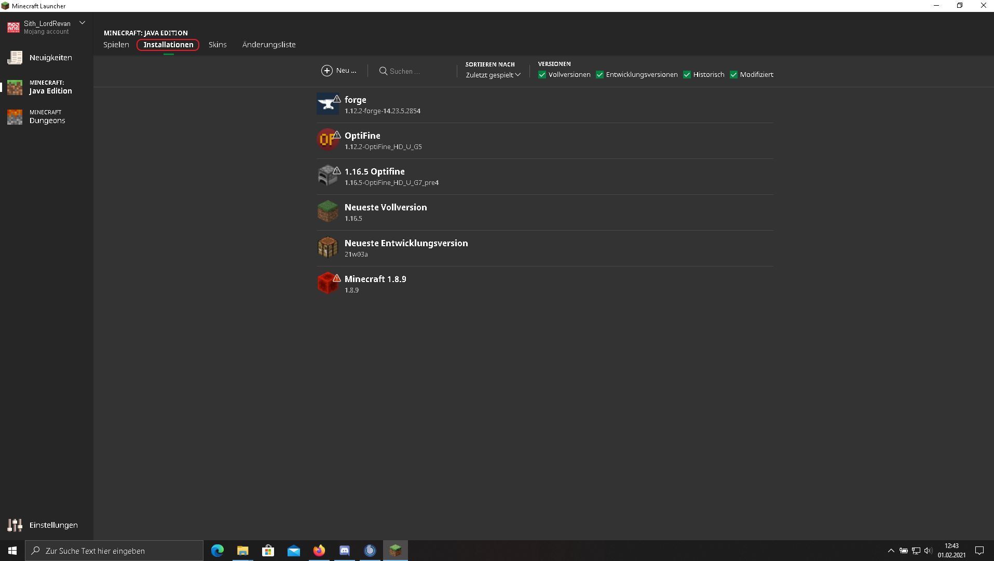Click the forge anvil installation icon

[328, 104]
